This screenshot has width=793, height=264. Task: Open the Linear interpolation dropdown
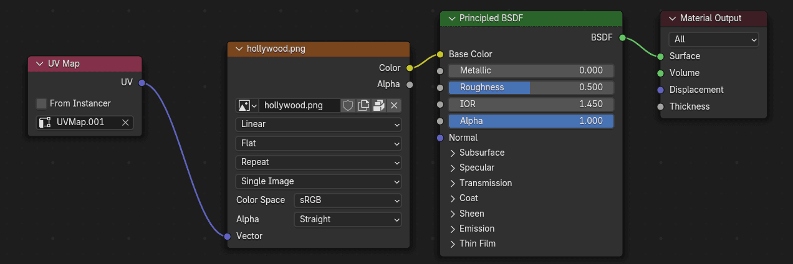pyautogui.click(x=319, y=125)
